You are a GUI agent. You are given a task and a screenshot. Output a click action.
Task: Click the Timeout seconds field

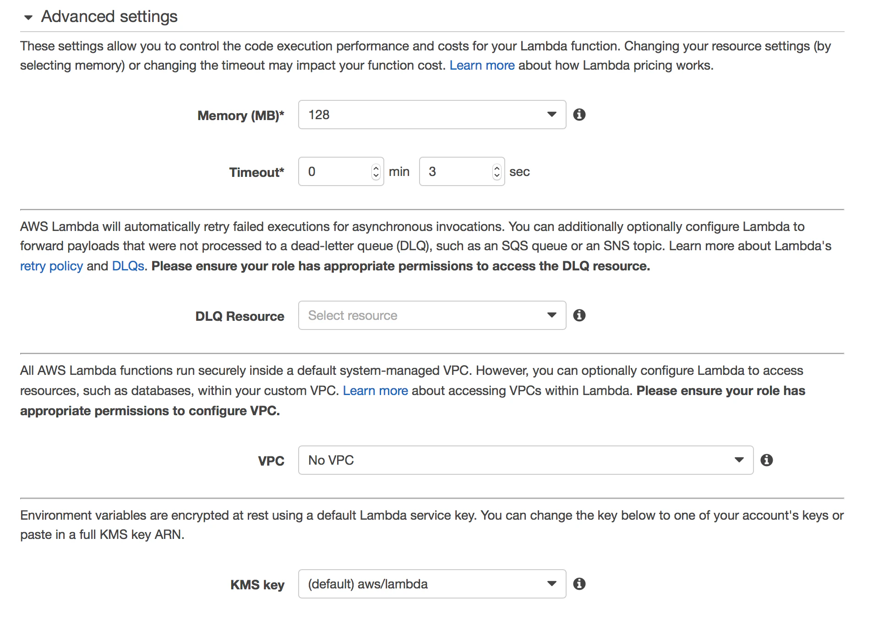[462, 171]
